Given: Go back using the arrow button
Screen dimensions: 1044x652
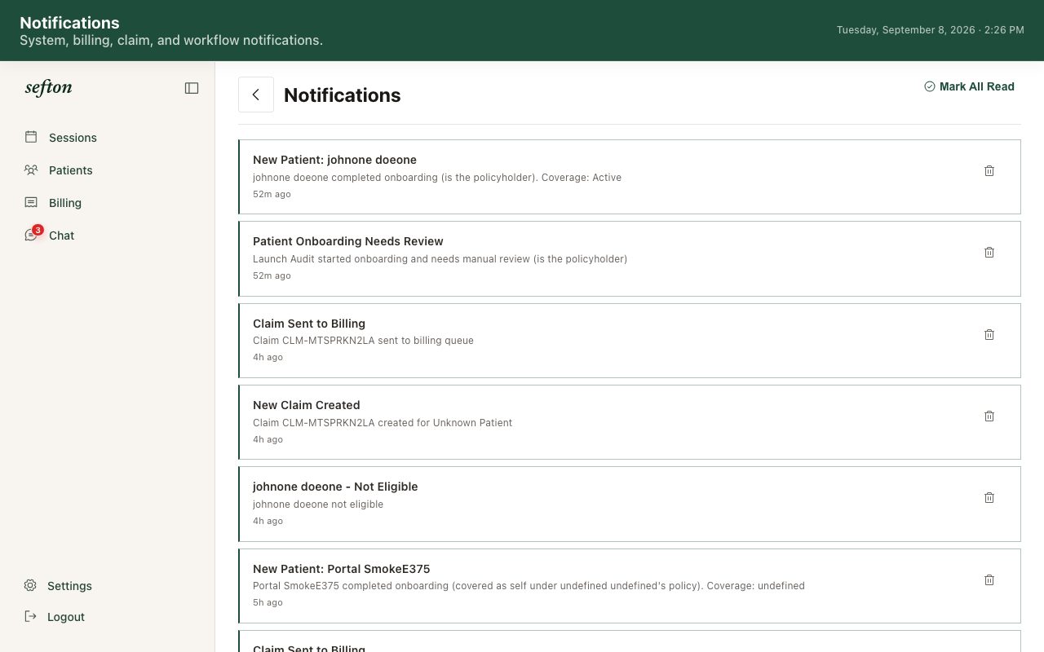Looking at the screenshot, I should point(256,95).
